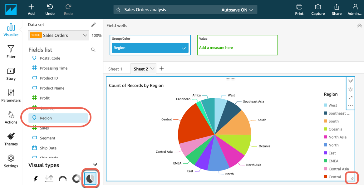
Task: Switch to the Sheet 1 tab
Action: click(x=115, y=69)
